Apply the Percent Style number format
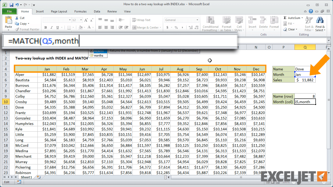The width and height of the screenshot is (333, 187). (176, 27)
